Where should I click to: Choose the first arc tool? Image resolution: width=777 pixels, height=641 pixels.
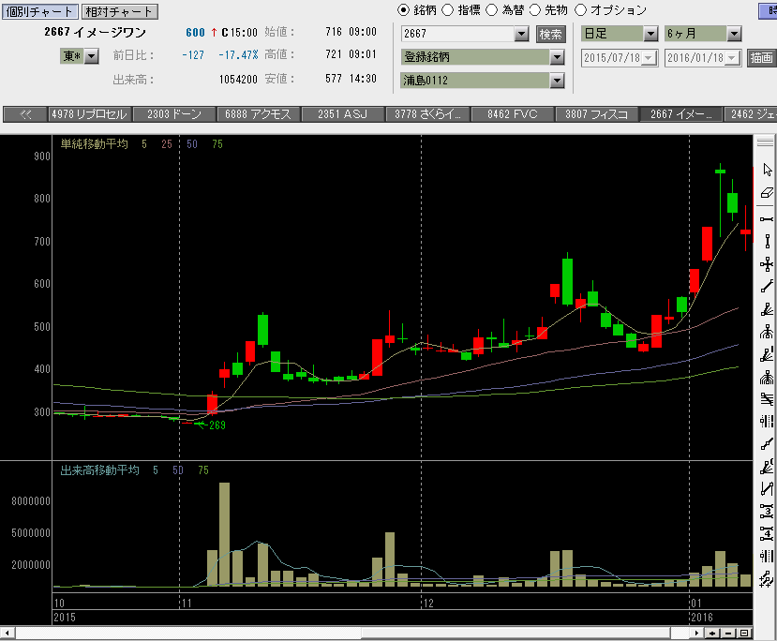click(767, 332)
